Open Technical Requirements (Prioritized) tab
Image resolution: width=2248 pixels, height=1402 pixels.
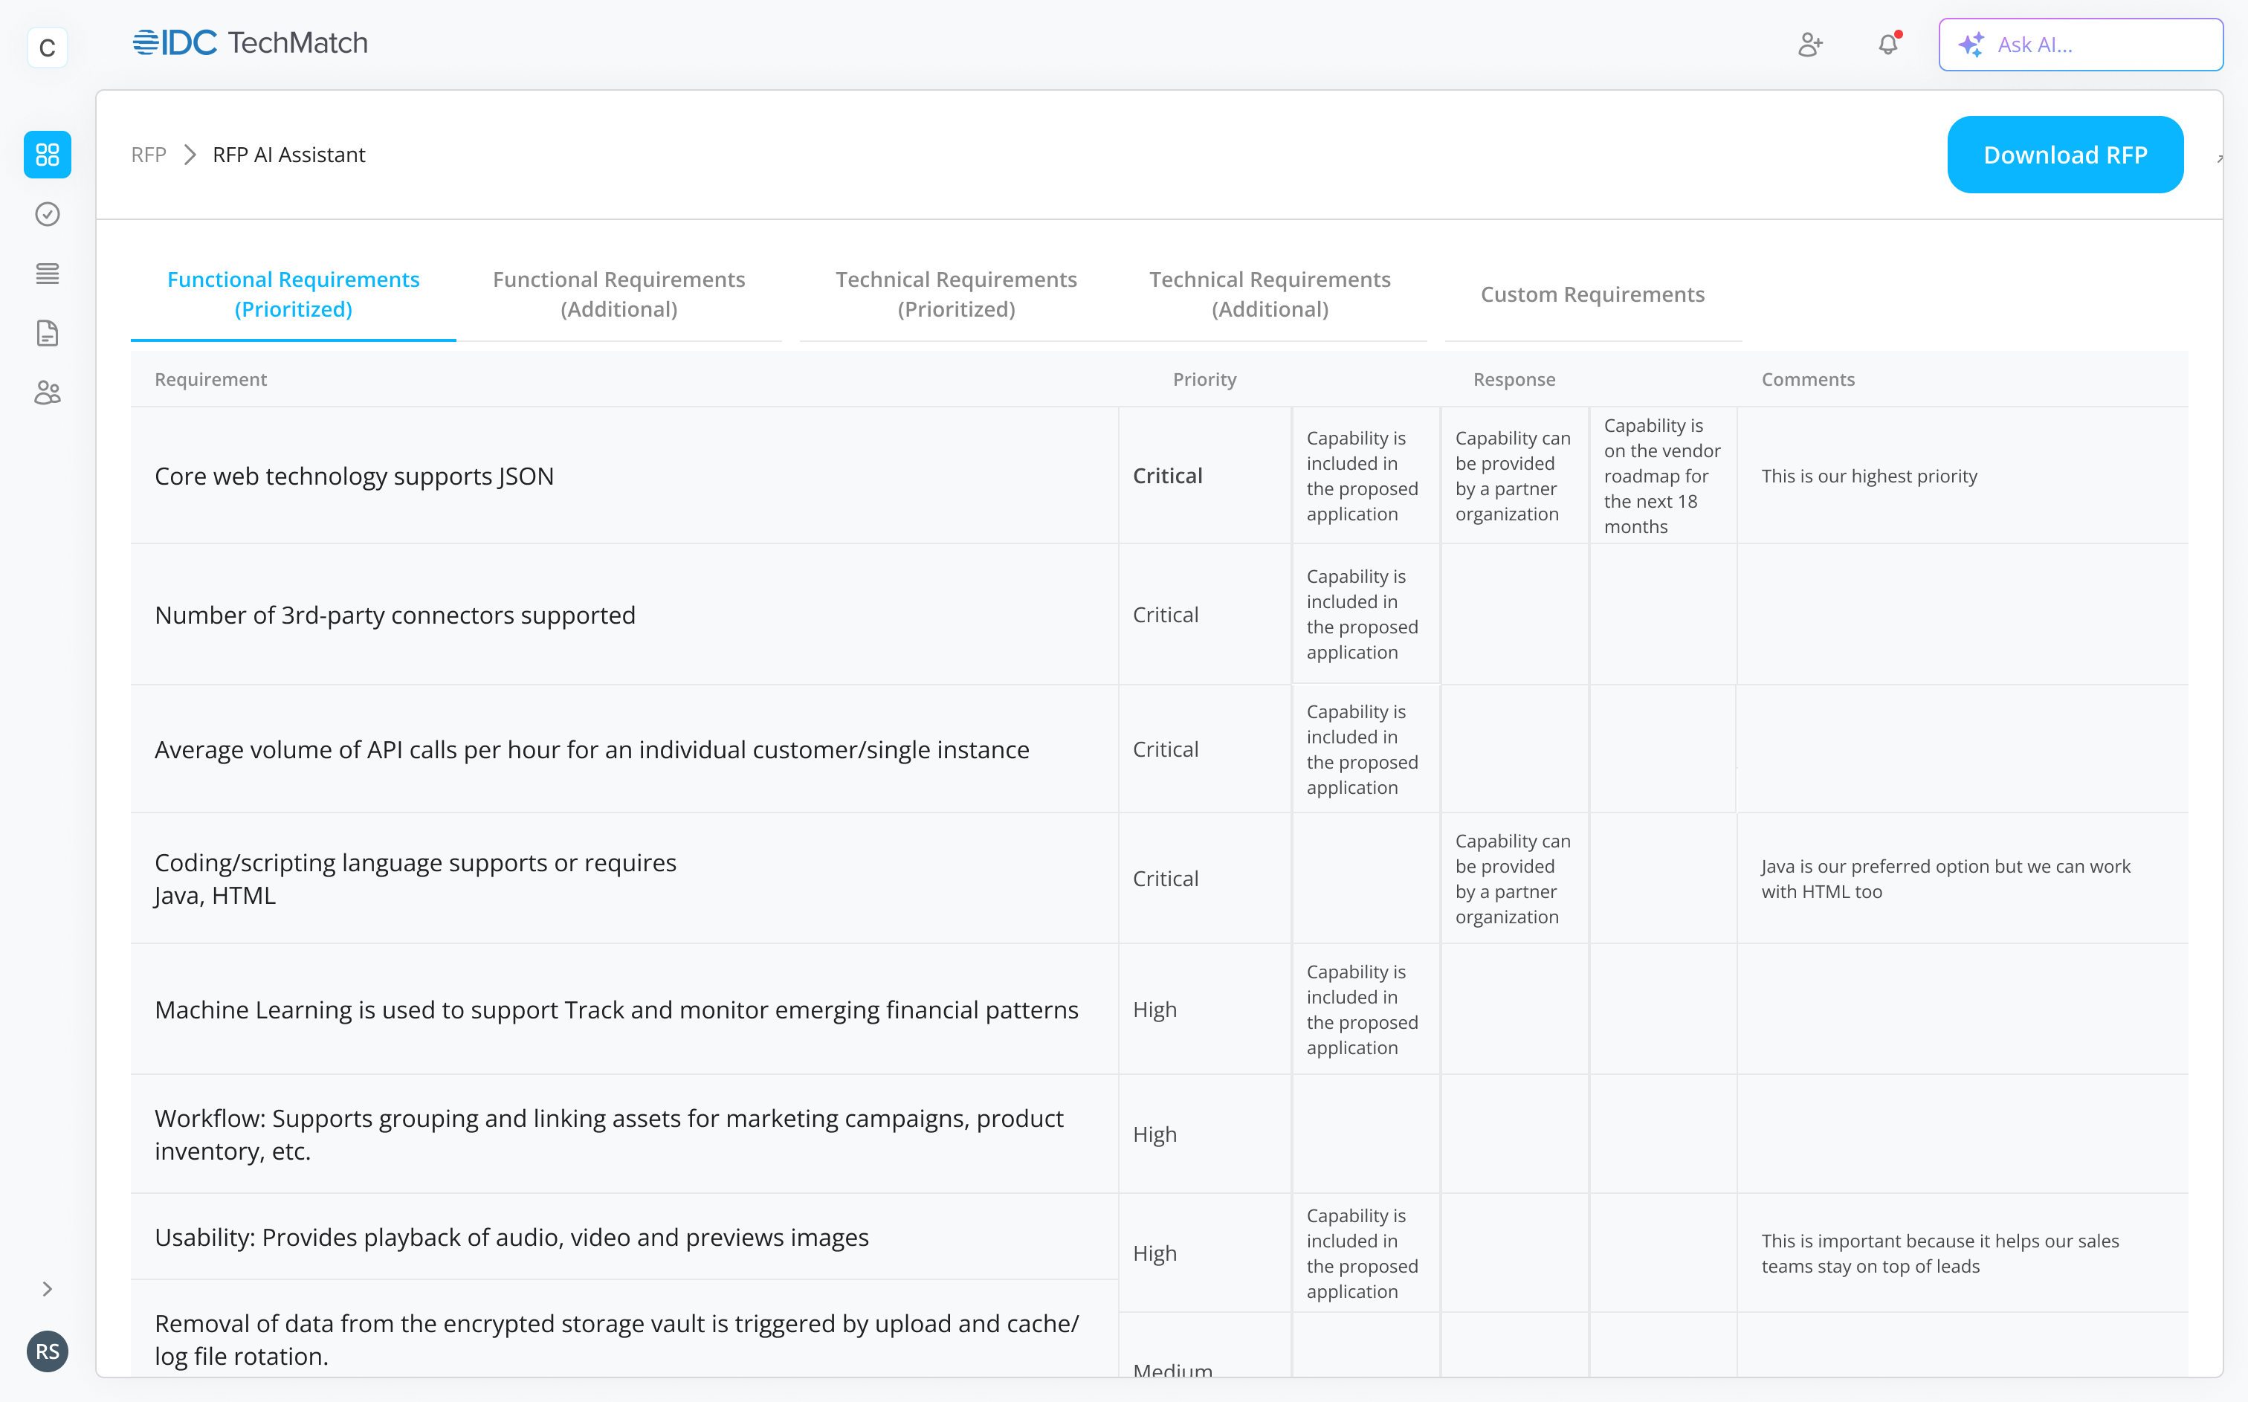tap(956, 294)
